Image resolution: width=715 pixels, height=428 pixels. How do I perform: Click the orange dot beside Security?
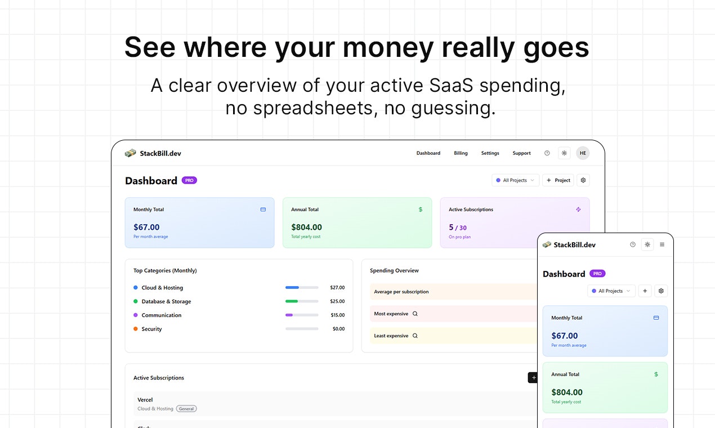[x=136, y=329]
